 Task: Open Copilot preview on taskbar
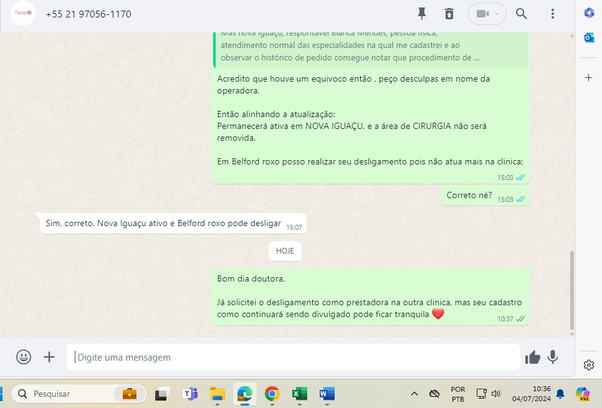tap(583, 394)
